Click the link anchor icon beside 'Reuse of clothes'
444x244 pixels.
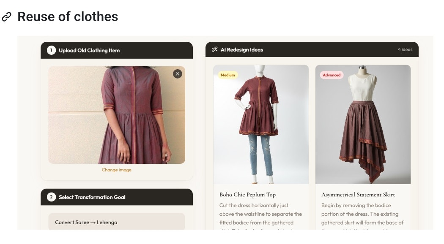[7, 17]
